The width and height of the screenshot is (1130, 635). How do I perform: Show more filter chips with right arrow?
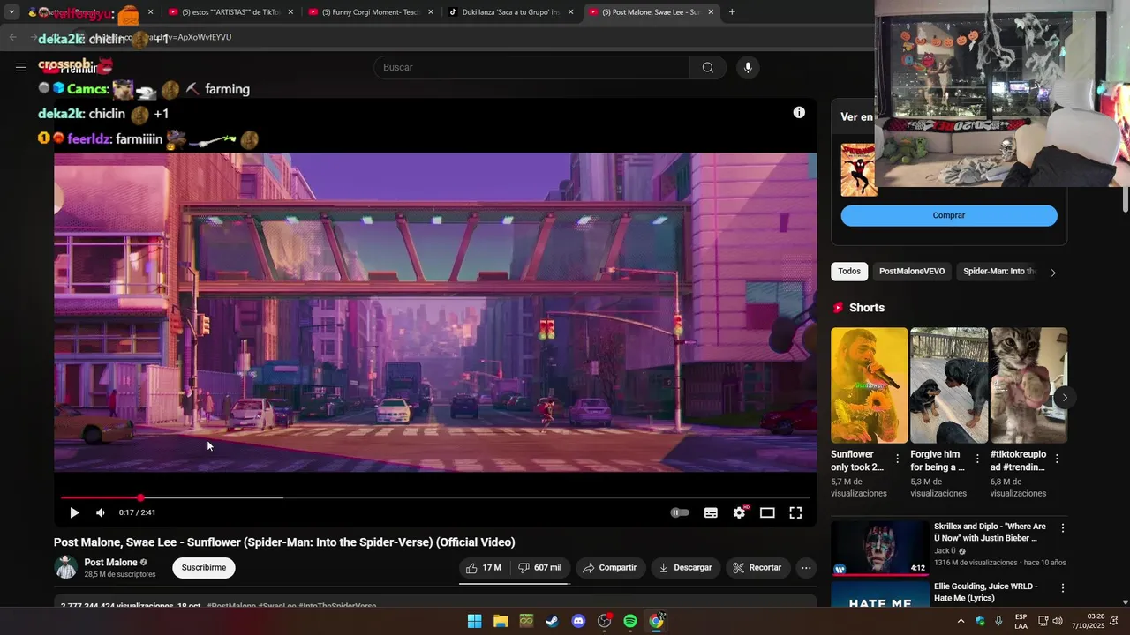[1053, 273]
